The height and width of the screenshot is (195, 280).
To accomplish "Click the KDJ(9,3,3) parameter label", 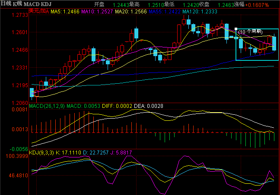I will [41, 153].
